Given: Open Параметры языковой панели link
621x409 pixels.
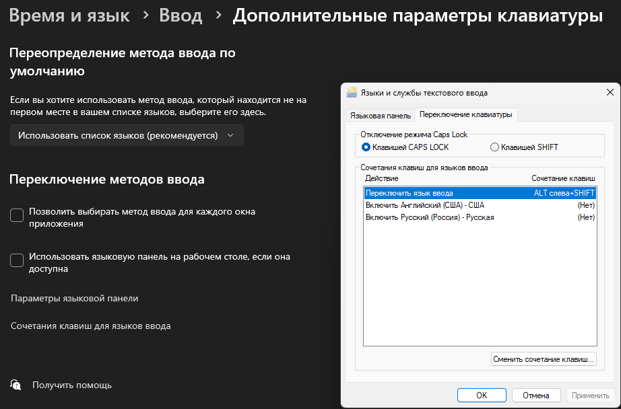Looking at the screenshot, I should pos(75,298).
